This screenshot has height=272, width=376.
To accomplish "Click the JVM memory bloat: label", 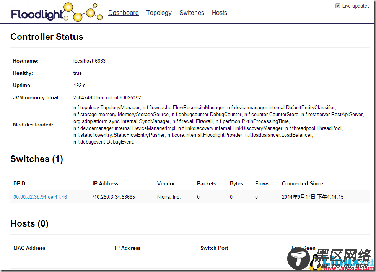I will (x=36, y=97).
